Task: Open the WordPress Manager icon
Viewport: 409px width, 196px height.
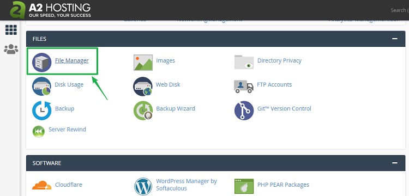Action: (143, 186)
